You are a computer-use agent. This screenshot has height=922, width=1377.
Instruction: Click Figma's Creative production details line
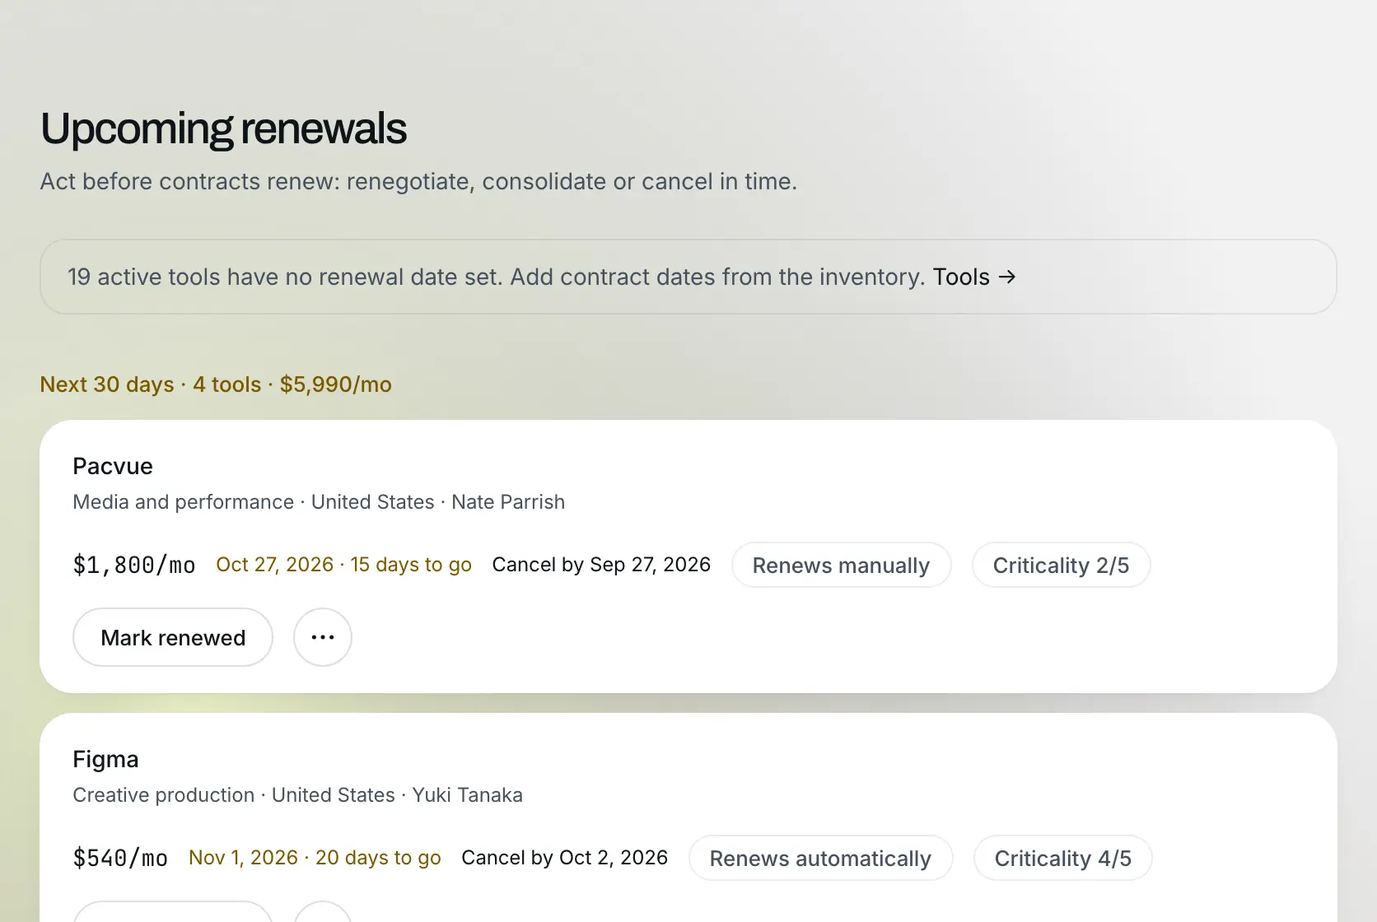point(297,795)
